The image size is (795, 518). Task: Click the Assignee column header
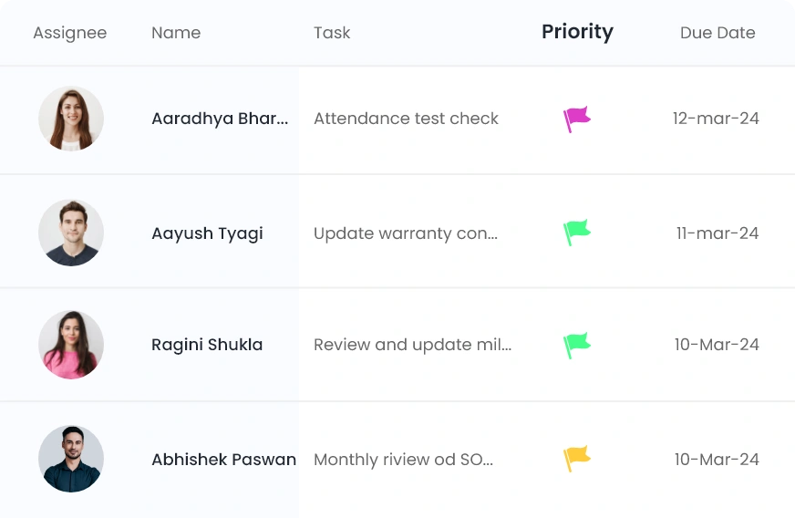tap(69, 33)
